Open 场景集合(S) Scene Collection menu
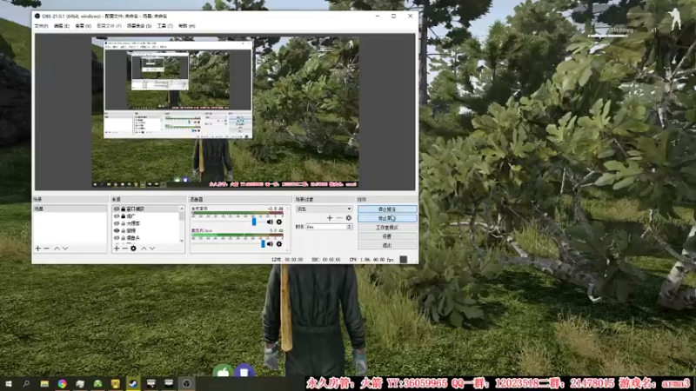This screenshot has height=391, width=696. 139,26
